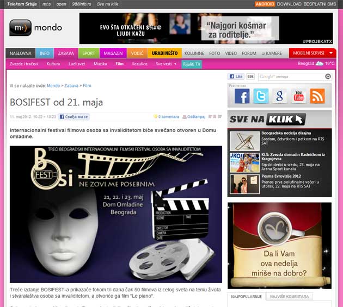Open the 0 komentara link

[x=167, y=117]
